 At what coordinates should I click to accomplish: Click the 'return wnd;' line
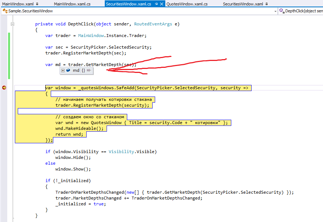[x=69, y=134]
